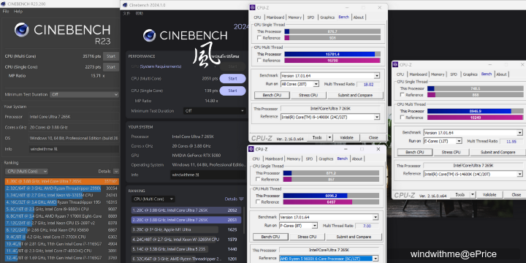The image size is (526, 263).
Task: Click the Cinebench 2024 logo sphere icon
Action: [x=149, y=35]
